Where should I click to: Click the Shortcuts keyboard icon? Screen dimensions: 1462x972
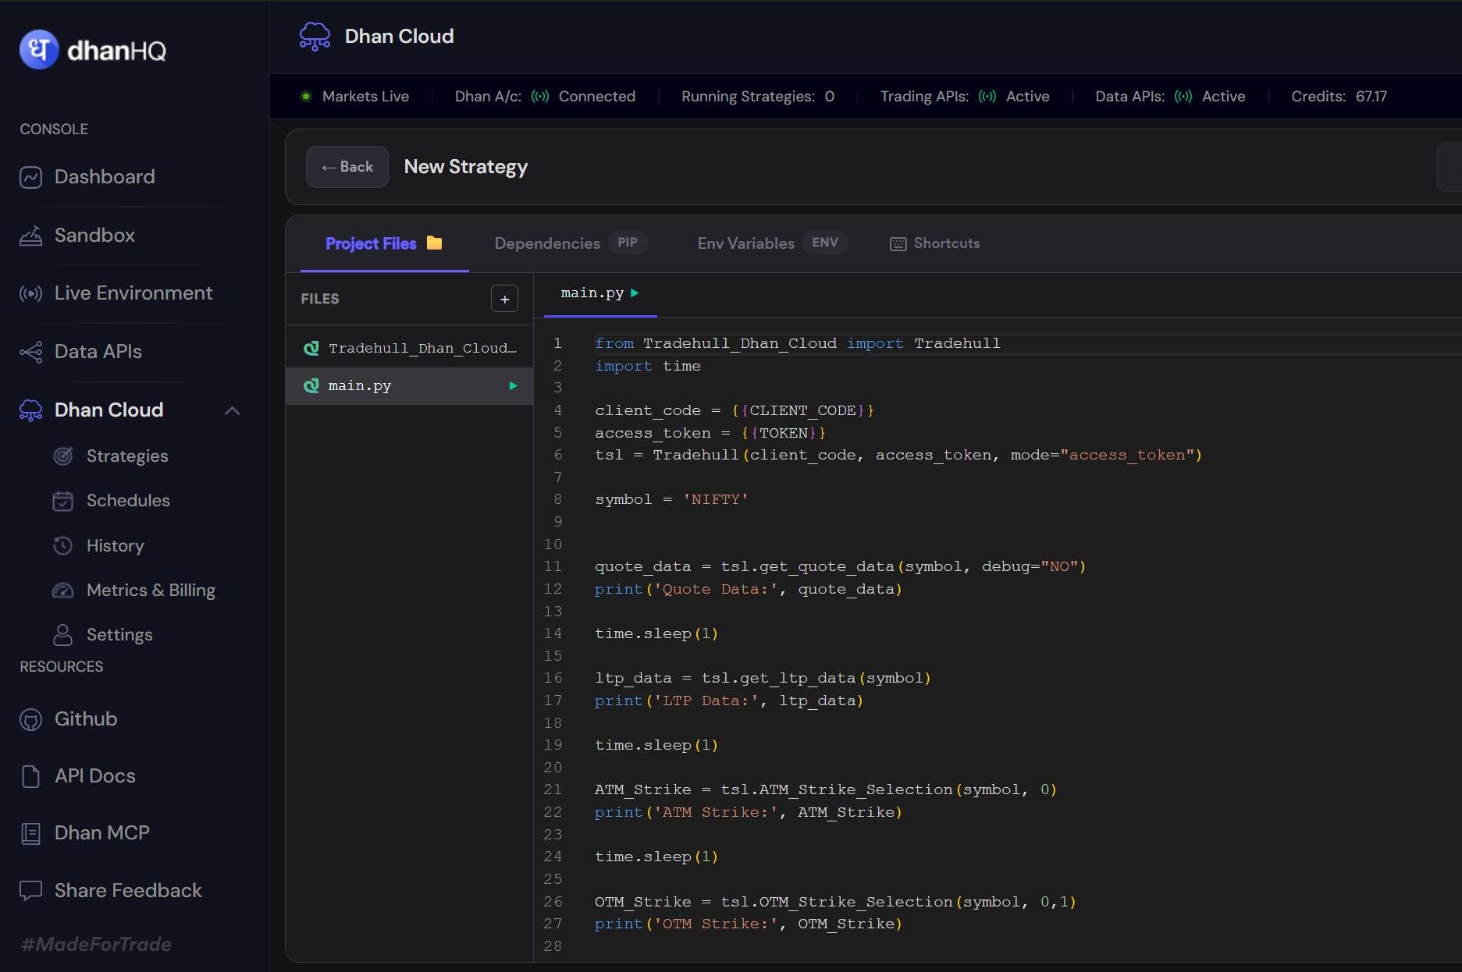[x=898, y=244]
